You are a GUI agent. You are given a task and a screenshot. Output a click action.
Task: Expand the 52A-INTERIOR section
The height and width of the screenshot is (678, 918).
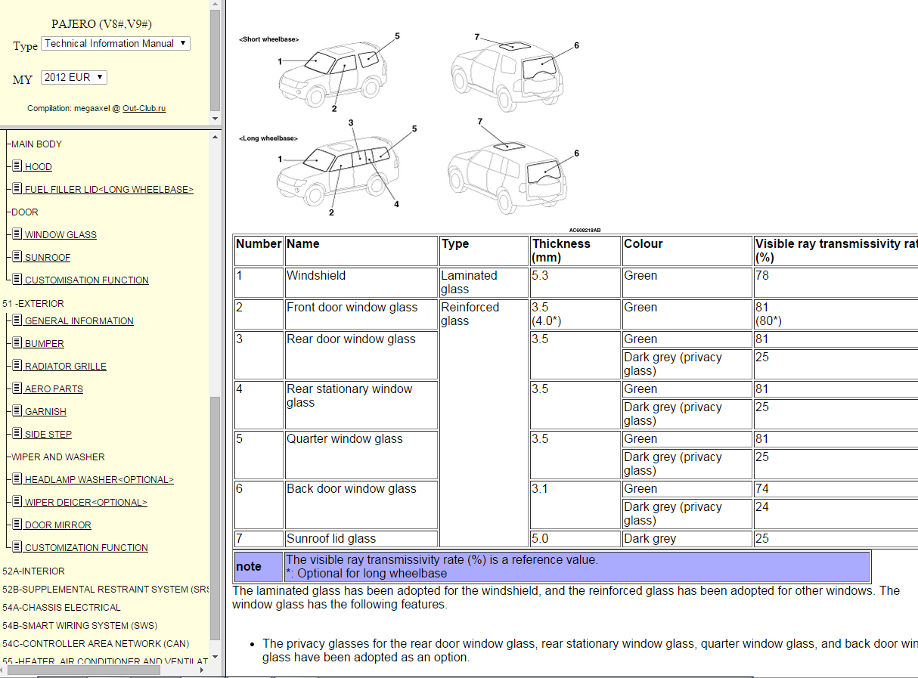(33, 571)
